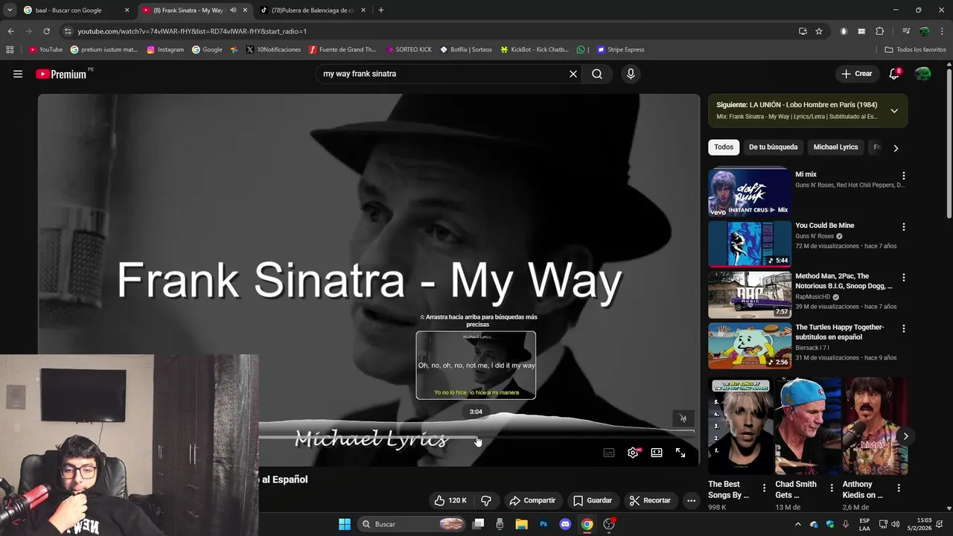Image resolution: width=953 pixels, height=536 pixels.
Task: Play the You Could Be Mine thumbnail
Action: 750,243
